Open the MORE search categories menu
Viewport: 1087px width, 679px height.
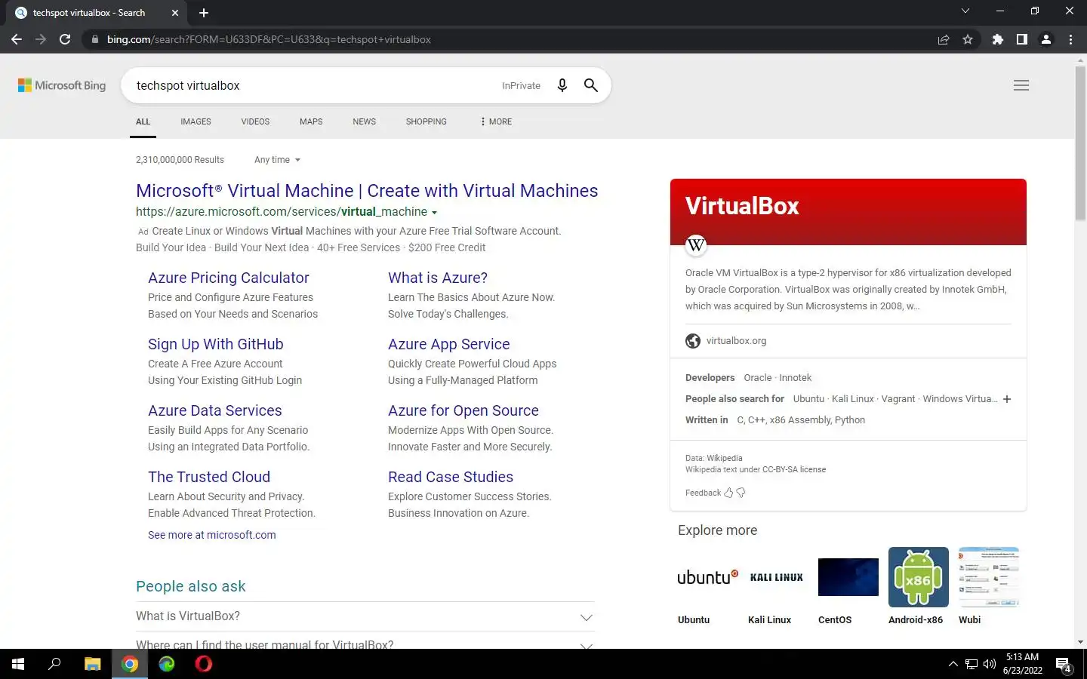496,121
